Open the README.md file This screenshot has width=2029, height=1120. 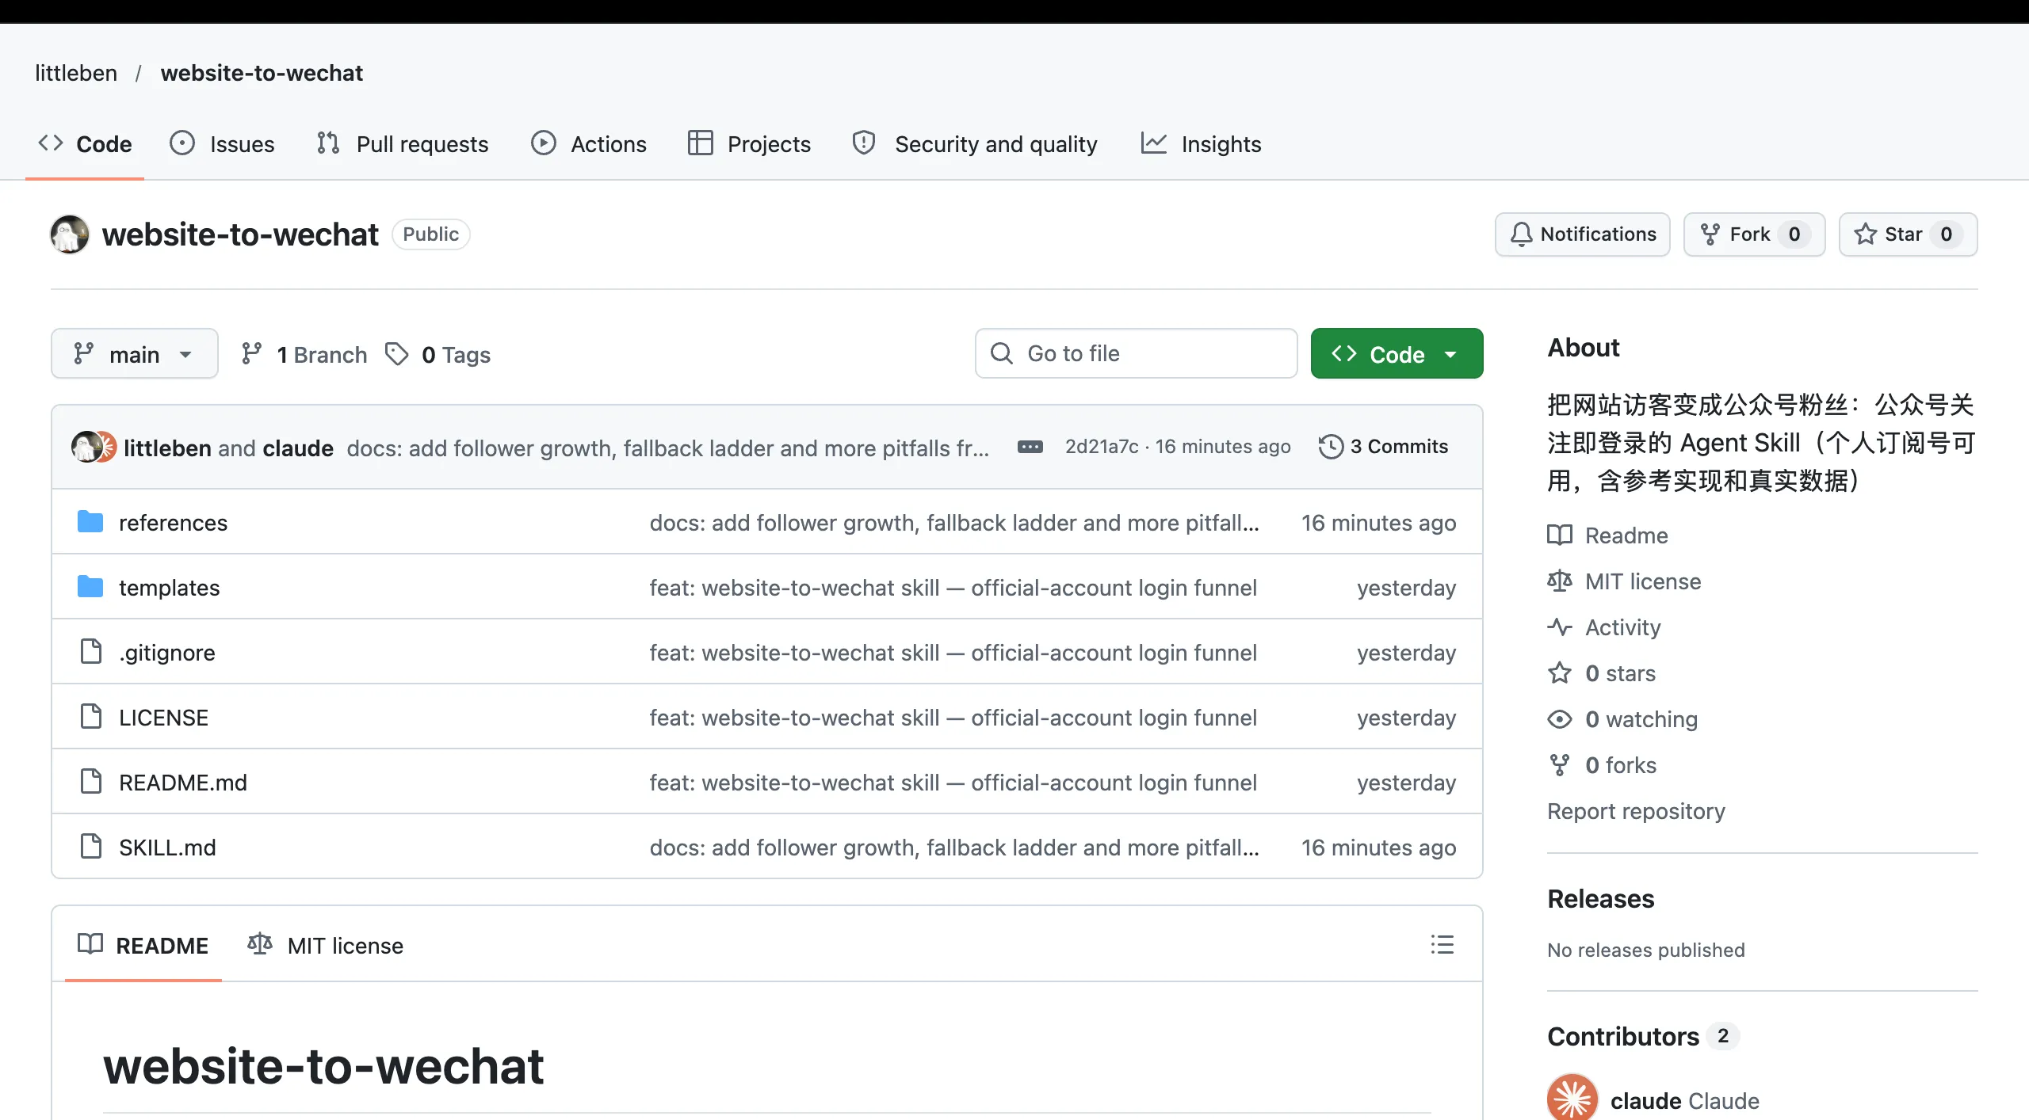pos(183,783)
